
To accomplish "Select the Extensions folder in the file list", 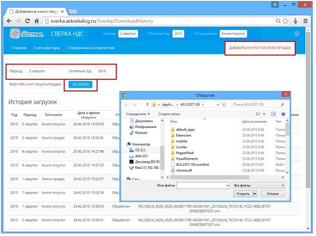I will point(184,135).
